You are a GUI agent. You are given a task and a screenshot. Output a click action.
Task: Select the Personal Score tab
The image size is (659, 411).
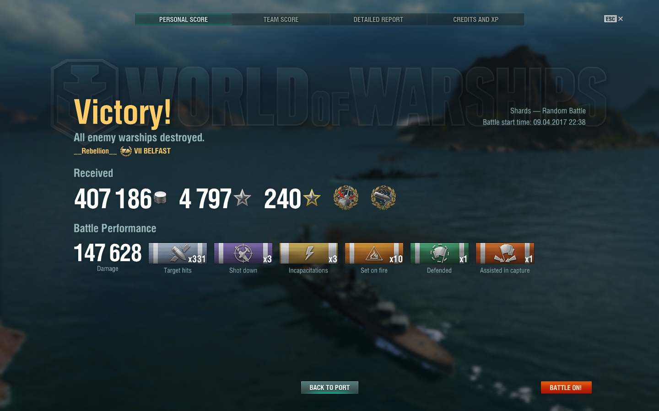click(184, 20)
